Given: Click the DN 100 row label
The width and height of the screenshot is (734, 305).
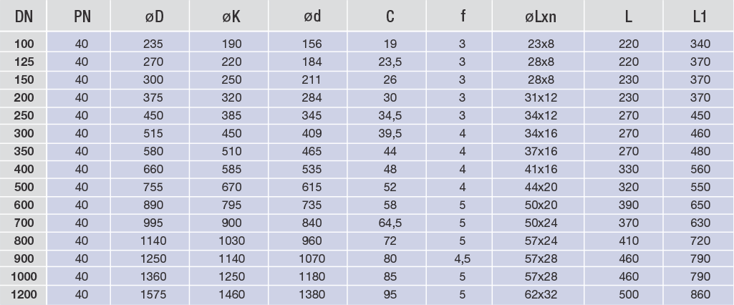Looking at the screenshot, I should tap(24, 44).
